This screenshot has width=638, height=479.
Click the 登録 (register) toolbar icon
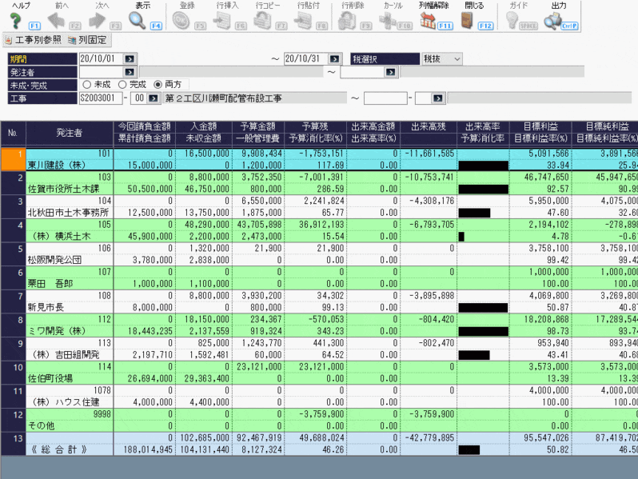(186, 20)
